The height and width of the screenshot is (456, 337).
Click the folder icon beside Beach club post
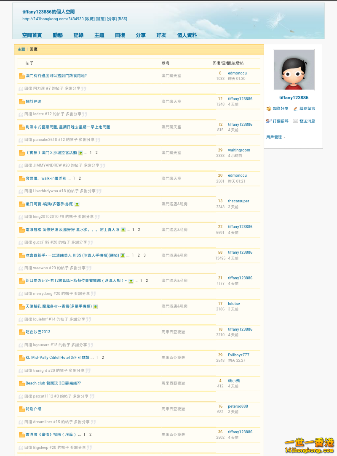click(x=21, y=383)
